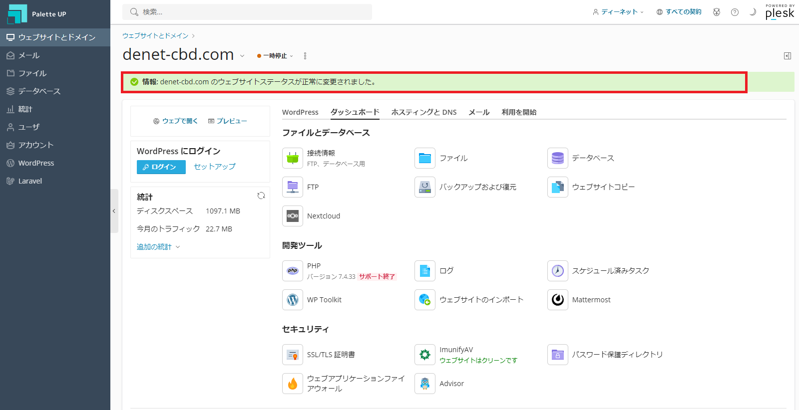Click ウェブで開く link
799x410 pixels.
(x=175, y=121)
